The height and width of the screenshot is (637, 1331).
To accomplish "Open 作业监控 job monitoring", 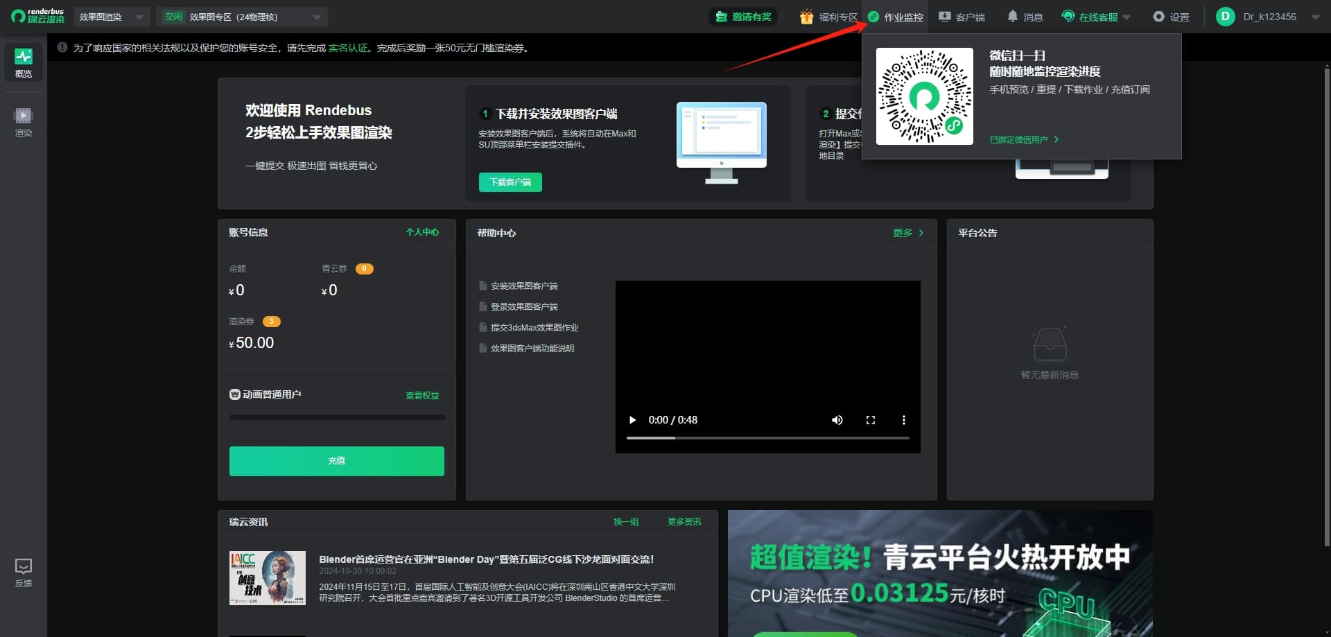I will 896,17.
